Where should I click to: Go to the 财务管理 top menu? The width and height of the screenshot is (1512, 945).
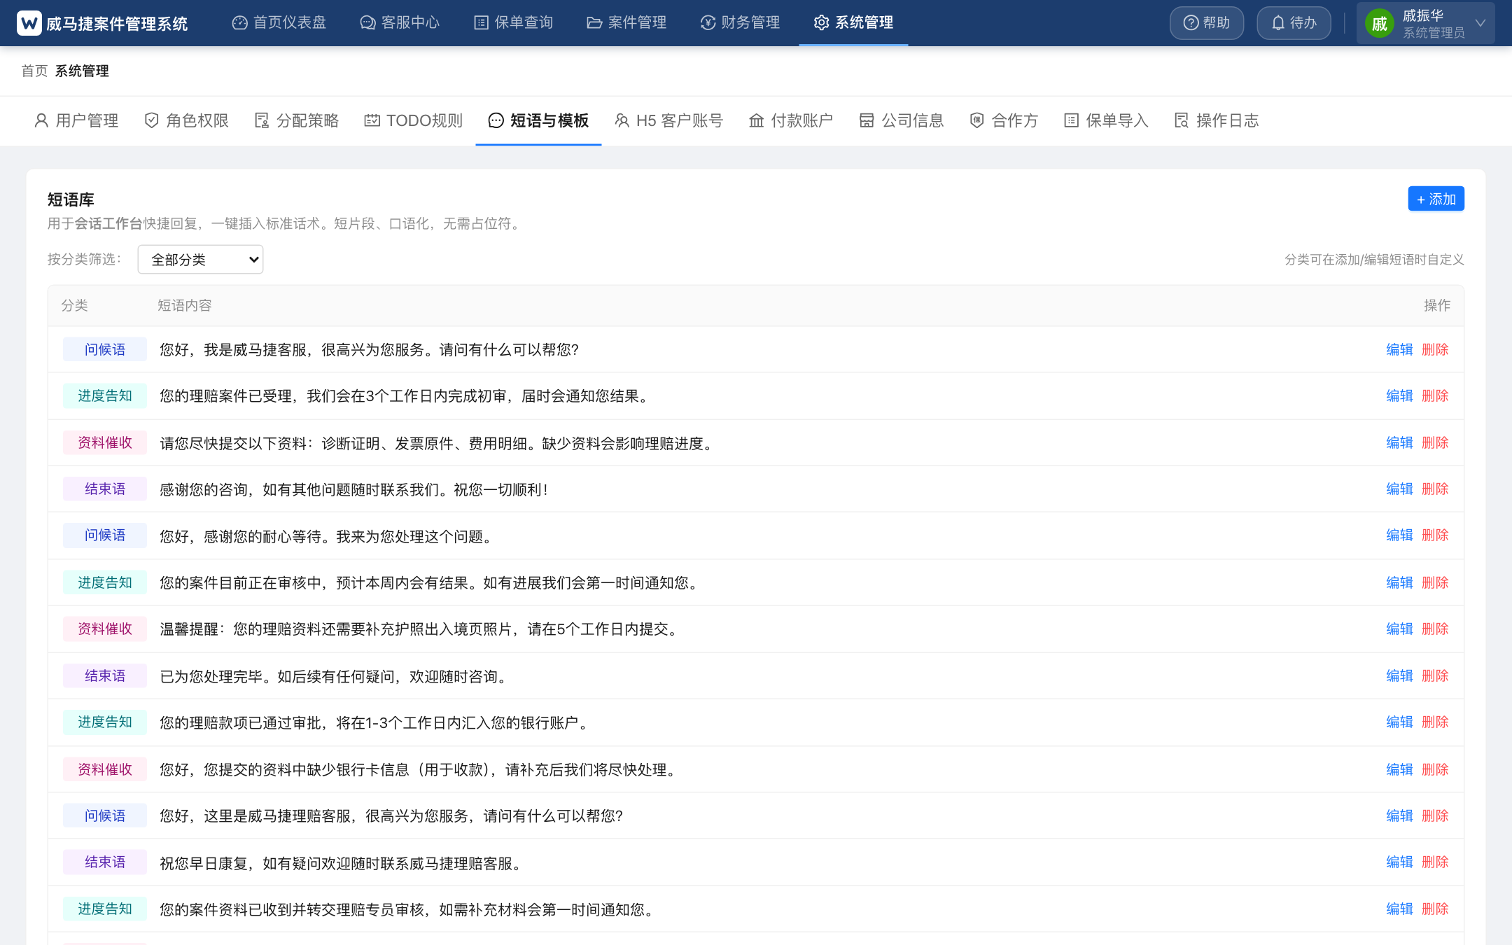740,23
